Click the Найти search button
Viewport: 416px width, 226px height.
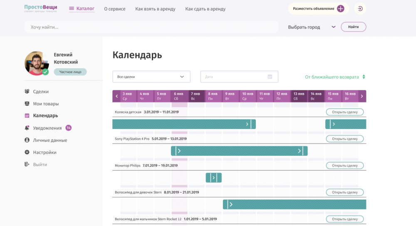353,27
